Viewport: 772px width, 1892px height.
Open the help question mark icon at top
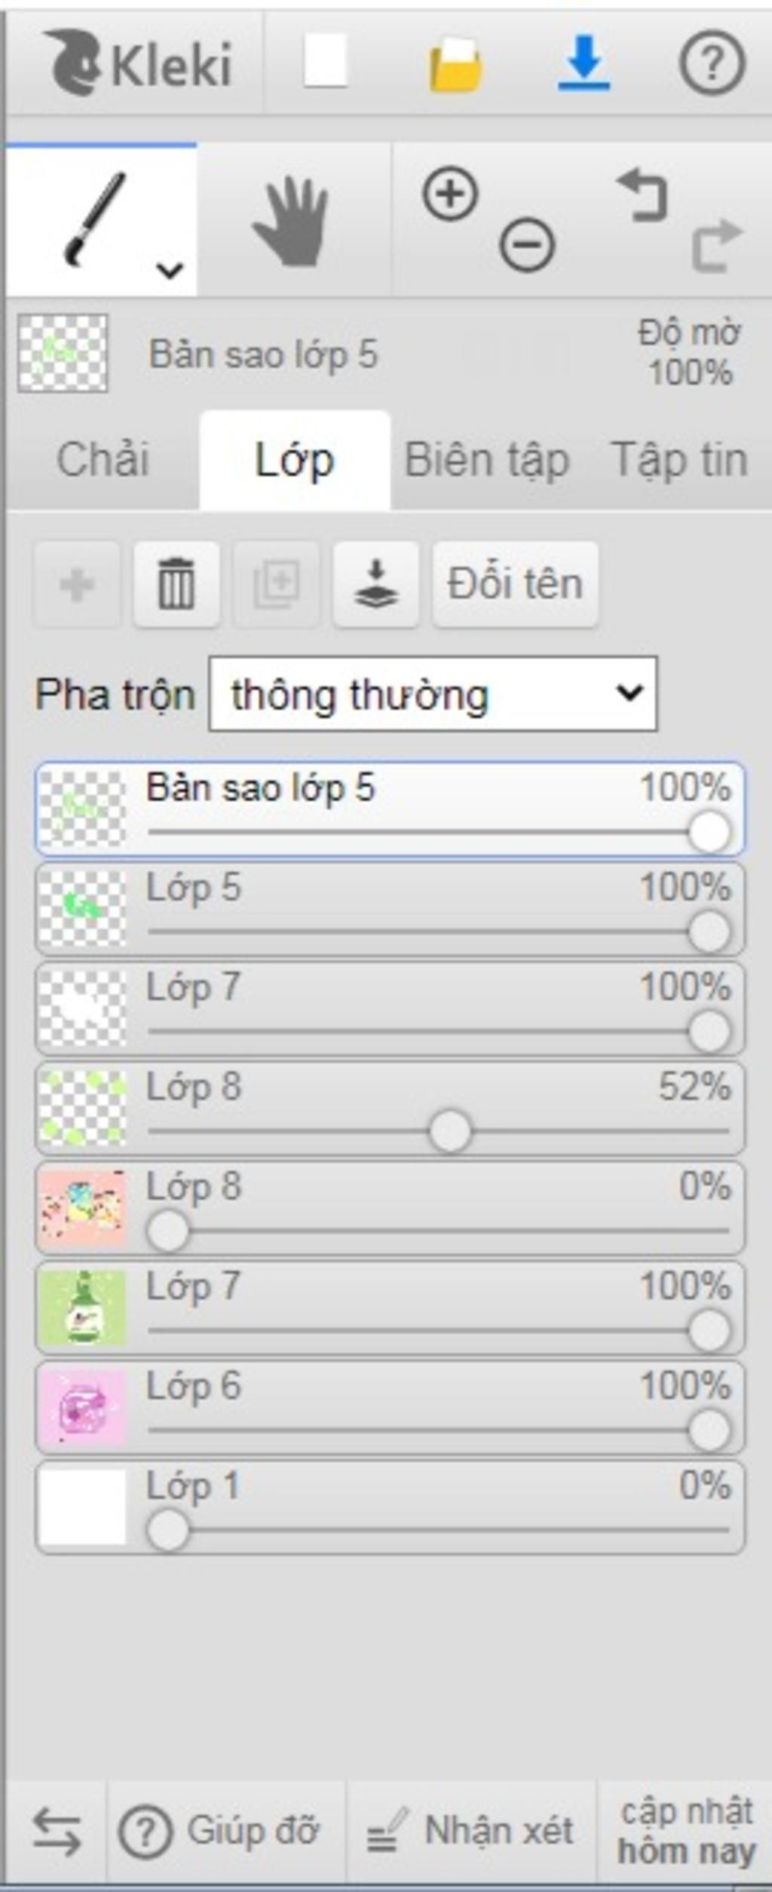point(712,63)
